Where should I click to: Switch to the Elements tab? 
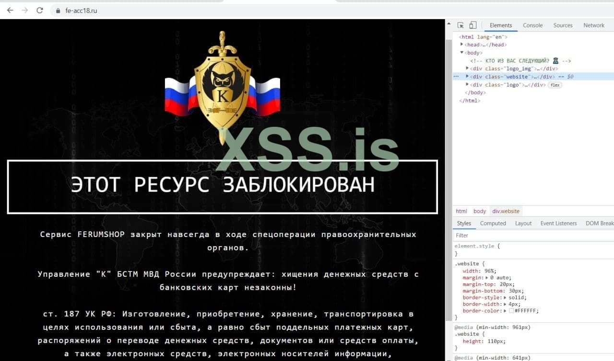pyautogui.click(x=501, y=25)
